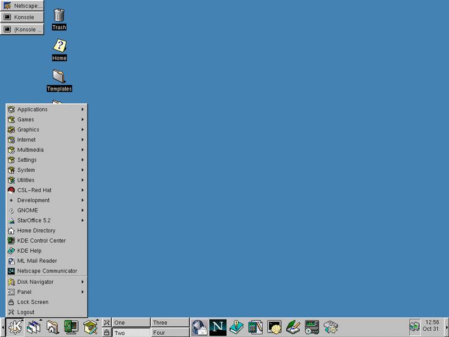Open the multimedia CD and mixer panel icon
This screenshot has height=337, width=449.
[x=312, y=327]
